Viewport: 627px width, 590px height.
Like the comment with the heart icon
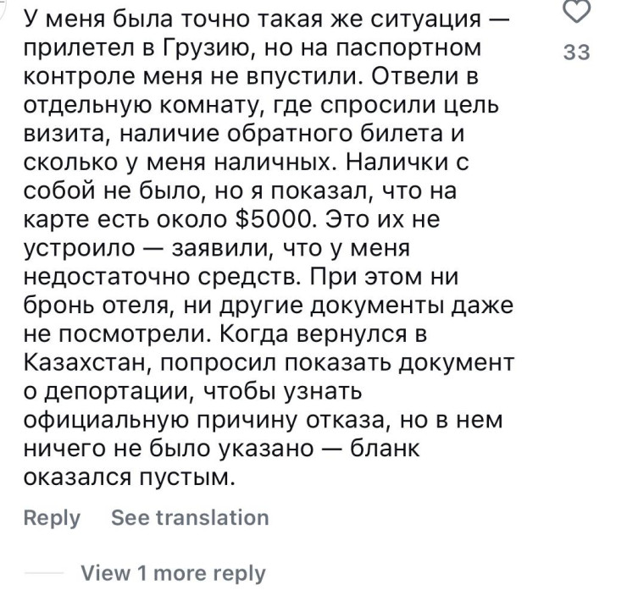coord(576,12)
